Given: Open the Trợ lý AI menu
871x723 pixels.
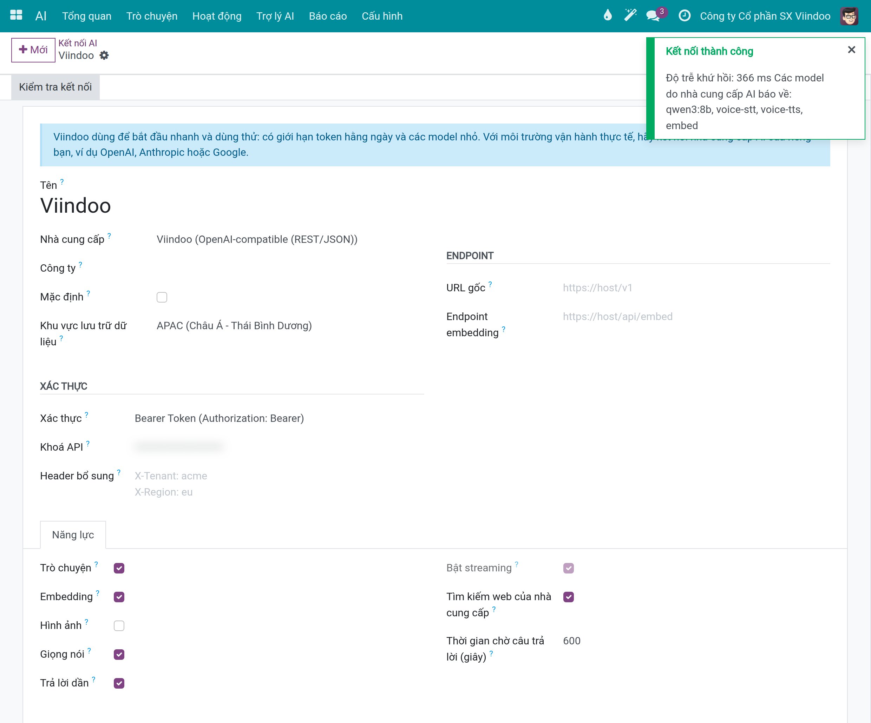Looking at the screenshot, I should (x=275, y=16).
